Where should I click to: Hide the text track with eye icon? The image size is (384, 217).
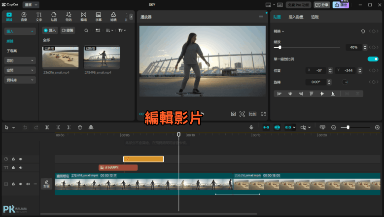click(21, 168)
